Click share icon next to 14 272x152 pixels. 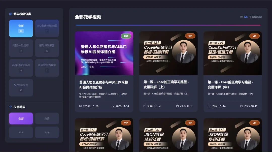pos(220,106)
